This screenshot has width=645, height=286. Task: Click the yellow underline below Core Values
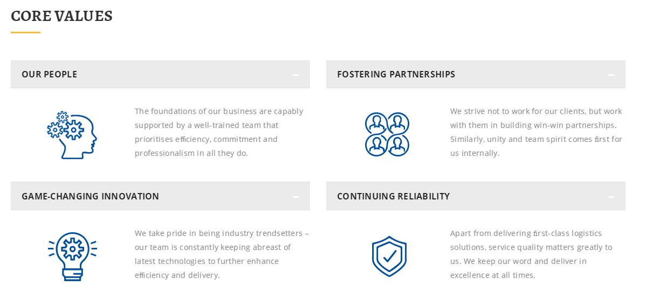[25, 33]
